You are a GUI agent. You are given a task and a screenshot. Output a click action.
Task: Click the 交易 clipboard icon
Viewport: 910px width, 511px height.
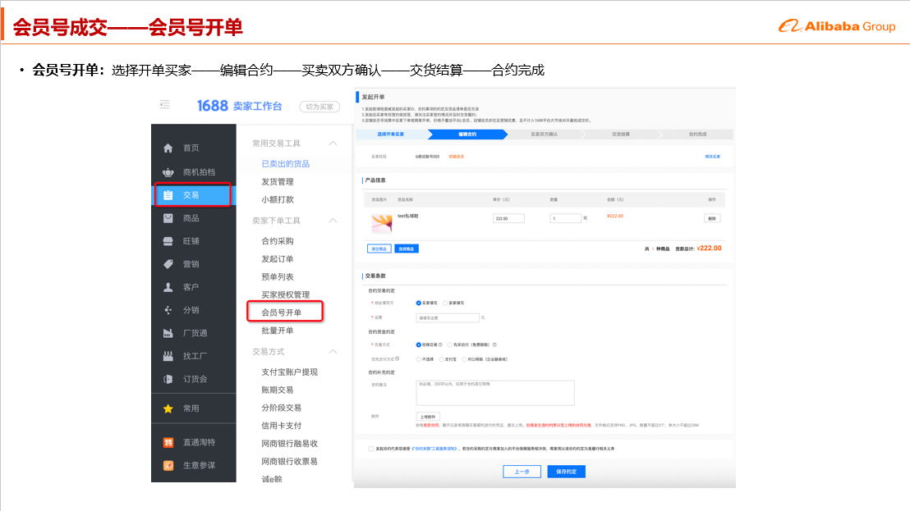tap(168, 195)
